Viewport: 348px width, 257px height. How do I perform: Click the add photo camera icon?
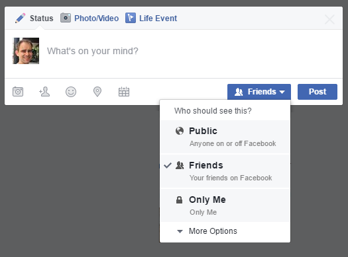tap(18, 92)
